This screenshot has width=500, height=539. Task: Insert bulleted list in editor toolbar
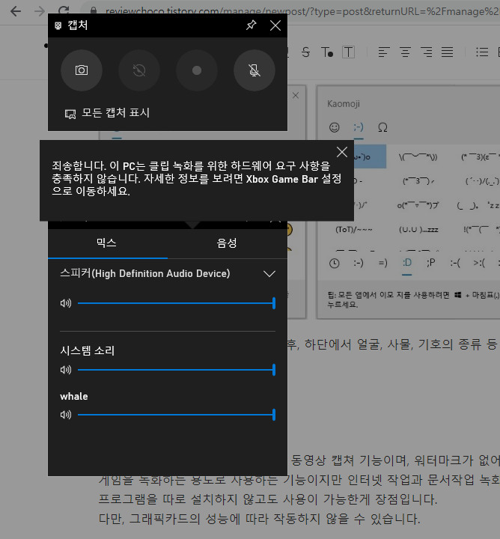click(482, 52)
